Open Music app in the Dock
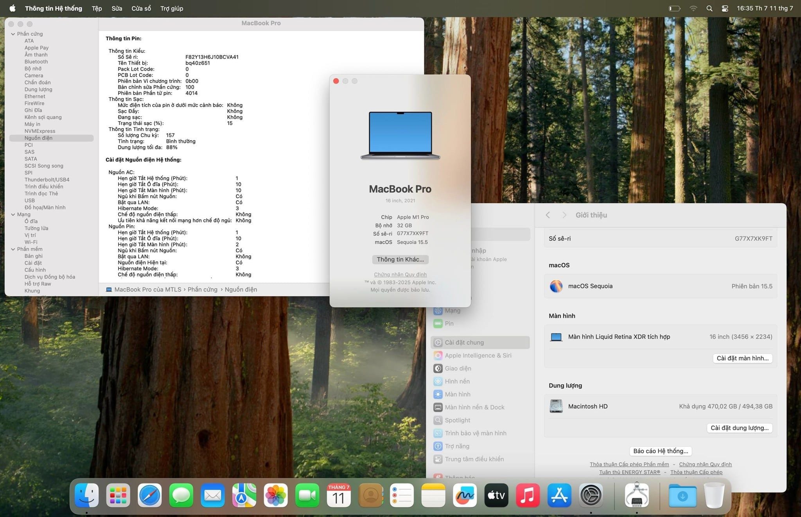Image resolution: width=801 pixels, height=517 pixels. pos(528,495)
